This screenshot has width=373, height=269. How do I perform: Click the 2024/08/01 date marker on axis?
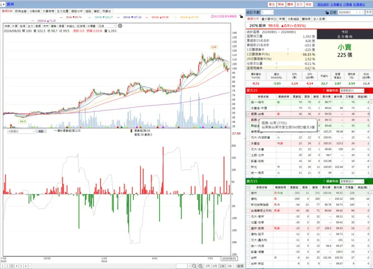pyautogui.click(x=229, y=258)
